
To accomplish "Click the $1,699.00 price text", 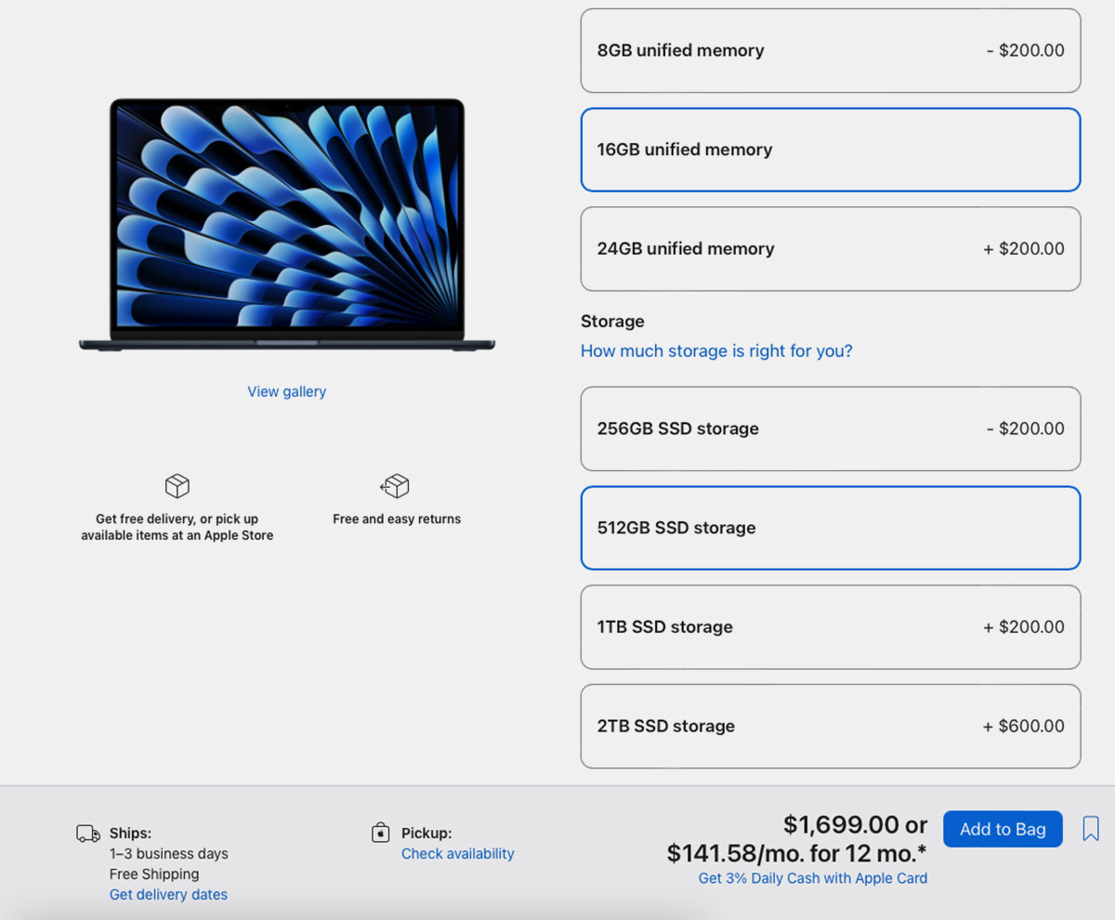I will click(x=841, y=825).
